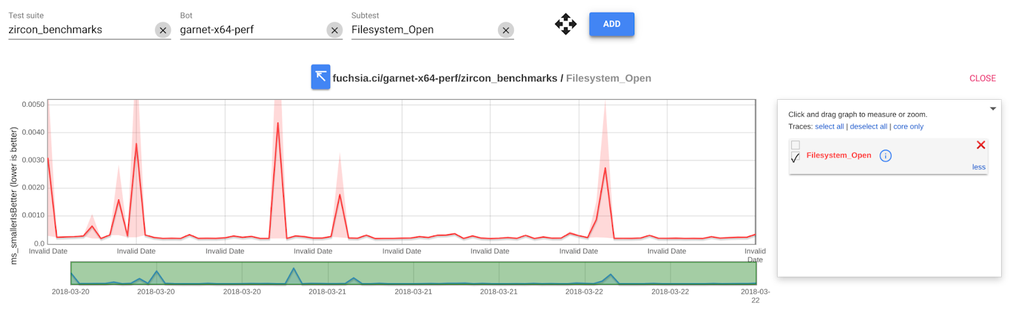1019x315 pixels.
Task: Click the CLOSE chart link
Action: [x=983, y=78]
